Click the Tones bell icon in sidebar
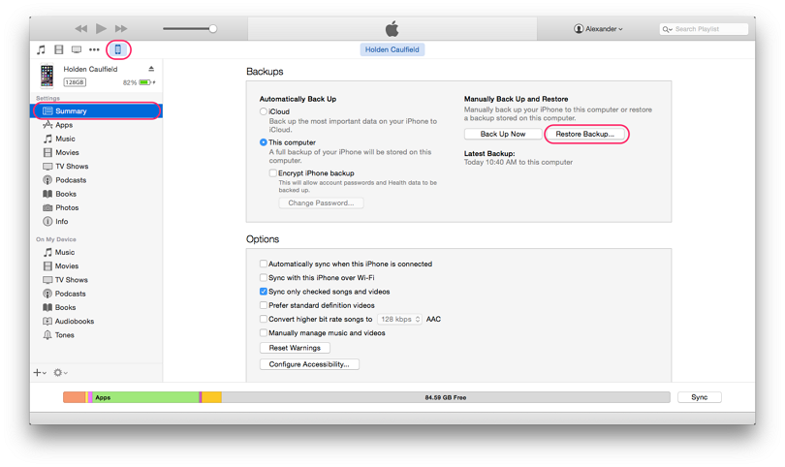Viewport: 785px width, 467px height. pyautogui.click(x=47, y=335)
